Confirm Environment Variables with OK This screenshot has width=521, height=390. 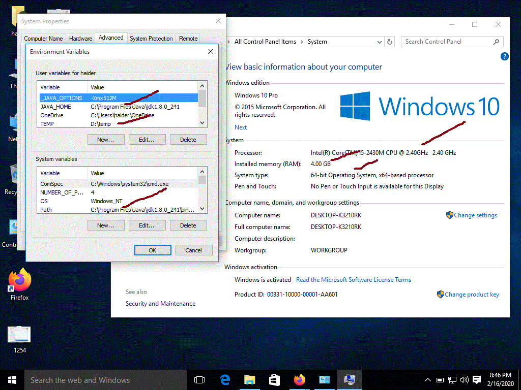coord(153,250)
